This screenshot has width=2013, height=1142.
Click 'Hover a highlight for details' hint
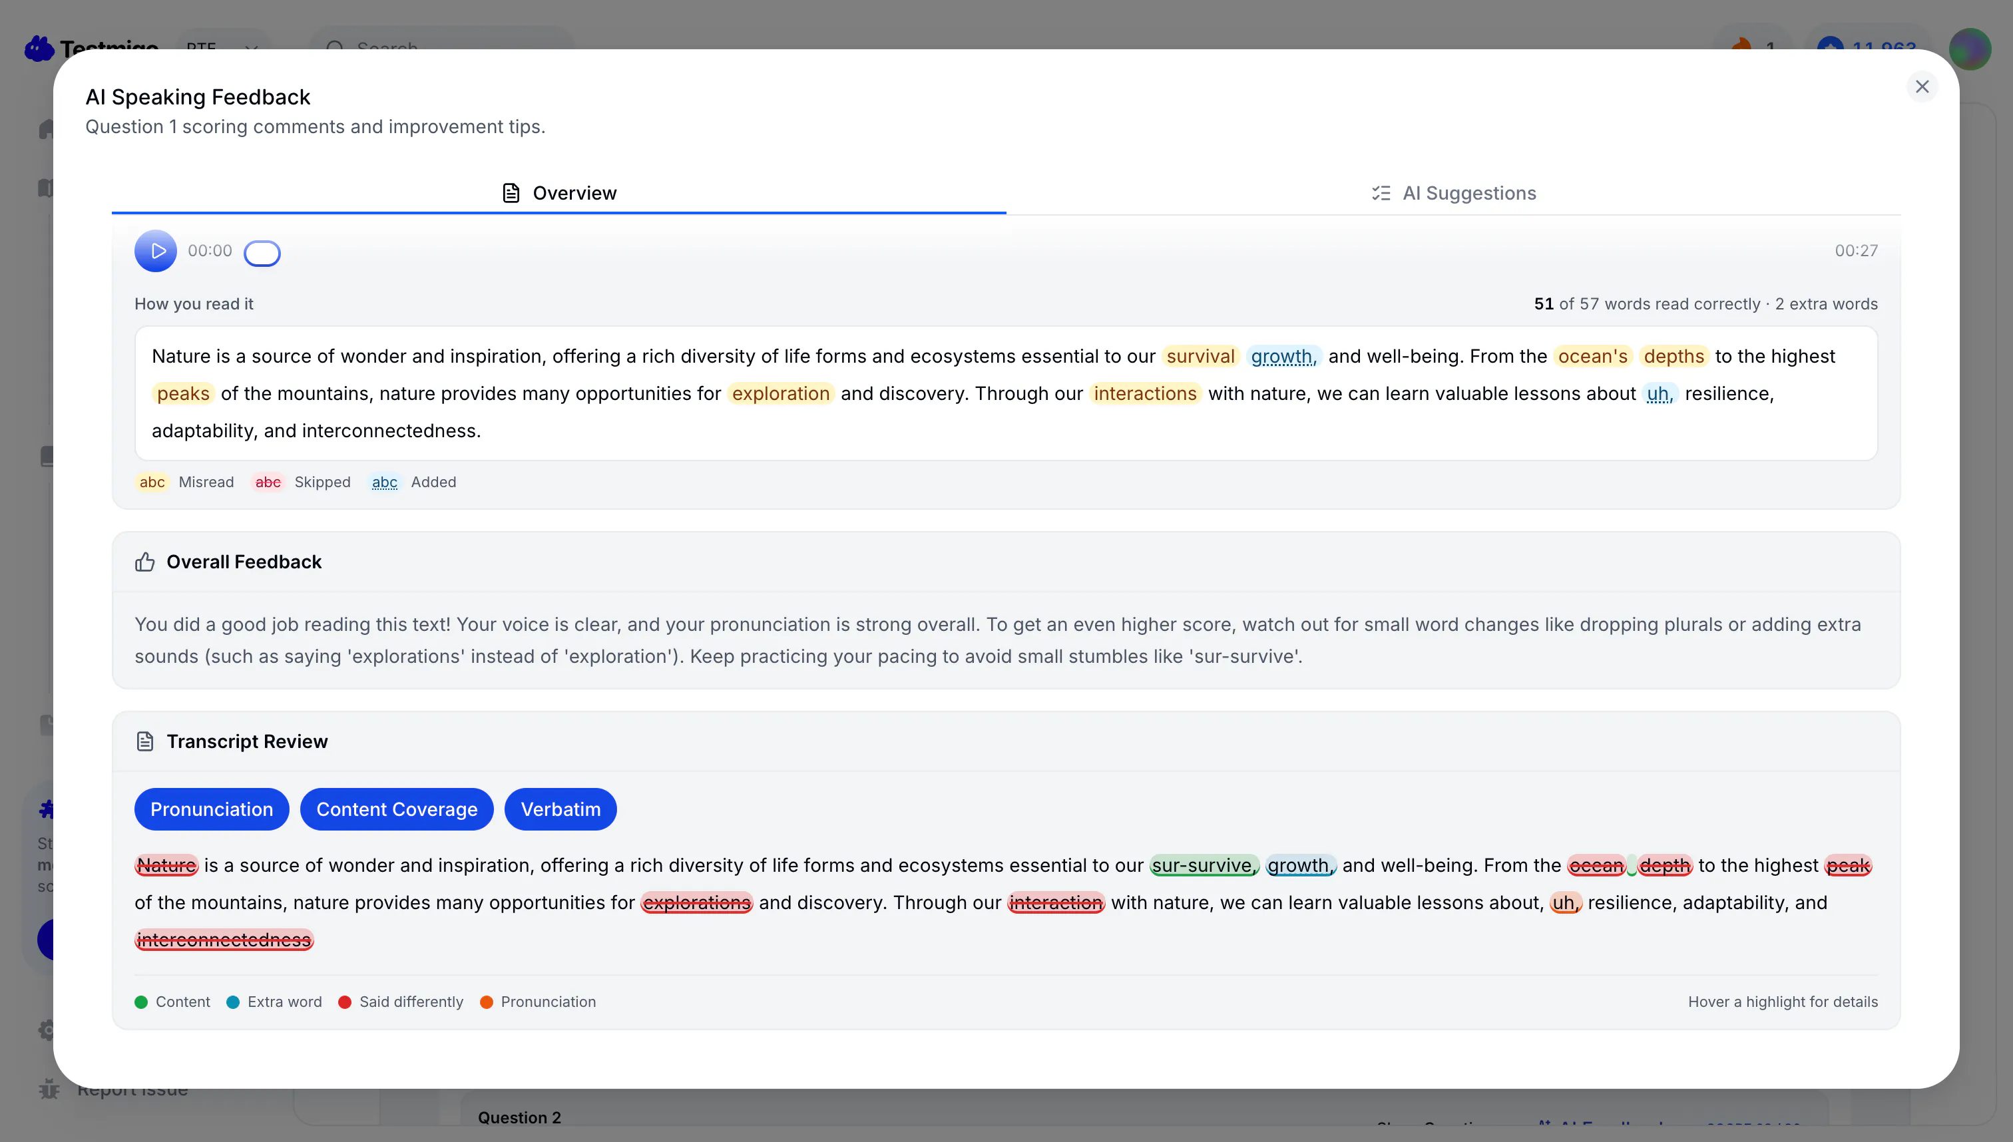pos(1783,1002)
